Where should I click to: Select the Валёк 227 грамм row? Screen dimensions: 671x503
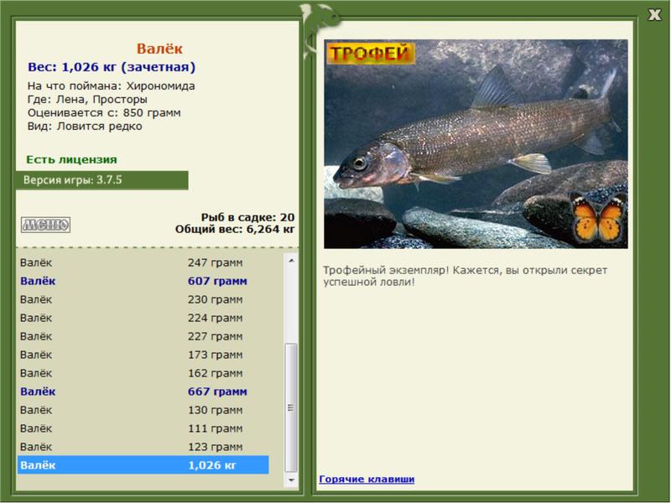143,336
